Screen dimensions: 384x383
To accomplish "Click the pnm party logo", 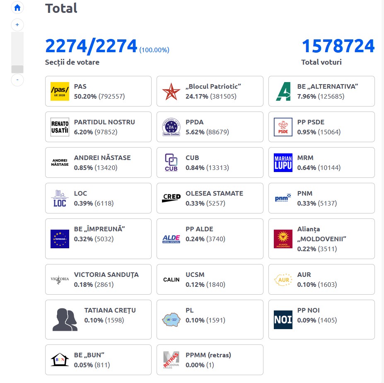I will pos(283,198).
